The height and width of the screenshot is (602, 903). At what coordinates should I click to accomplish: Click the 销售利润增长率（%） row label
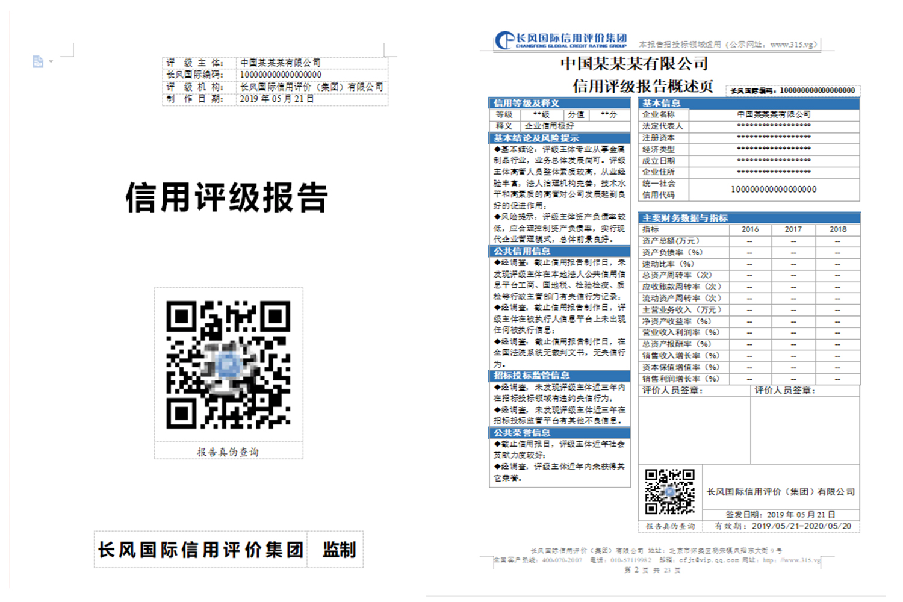pos(681,379)
